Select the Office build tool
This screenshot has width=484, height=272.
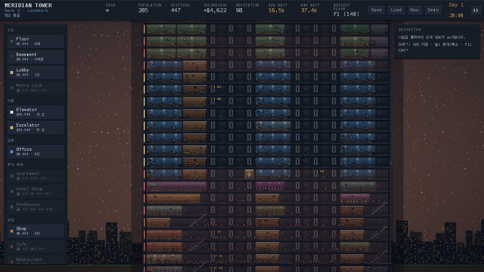click(x=36, y=151)
